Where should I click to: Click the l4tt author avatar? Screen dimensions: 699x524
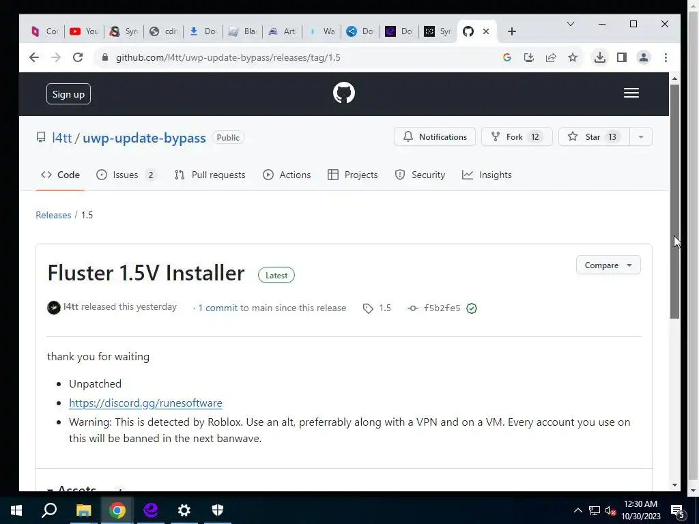click(54, 308)
